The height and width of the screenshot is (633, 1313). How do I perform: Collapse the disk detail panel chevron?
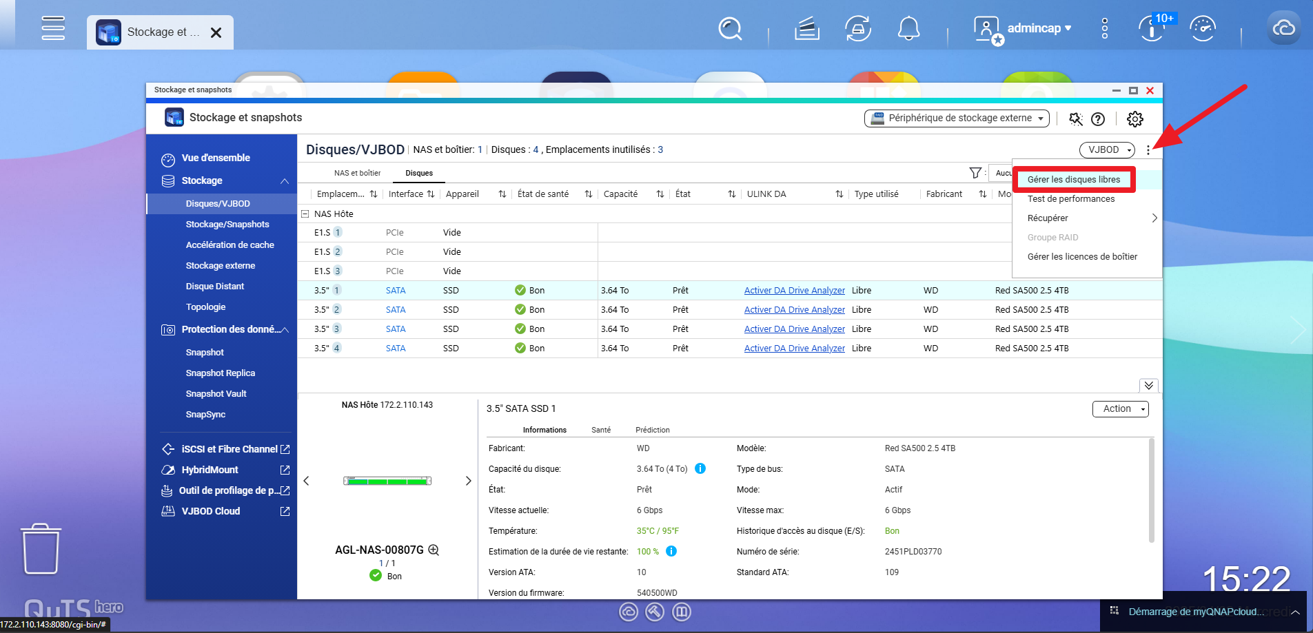pos(1148,386)
